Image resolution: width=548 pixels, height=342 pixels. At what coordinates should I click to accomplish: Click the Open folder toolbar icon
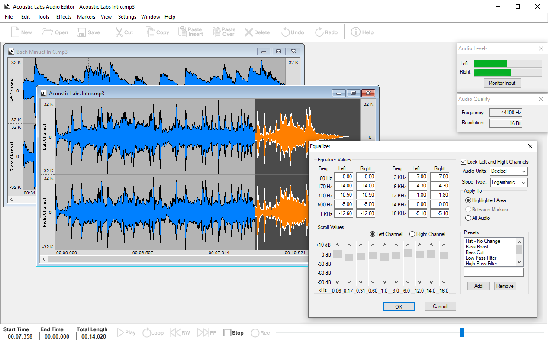pos(47,32)
